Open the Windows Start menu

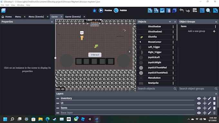(5, 119)
